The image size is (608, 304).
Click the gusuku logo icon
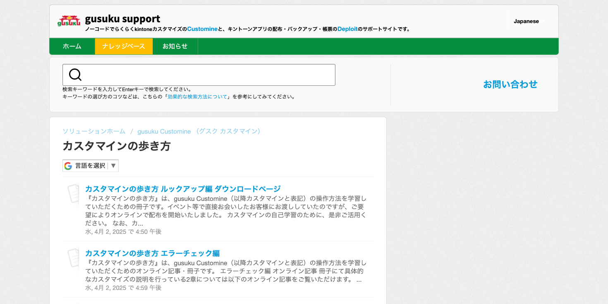(x=69, y=21)
